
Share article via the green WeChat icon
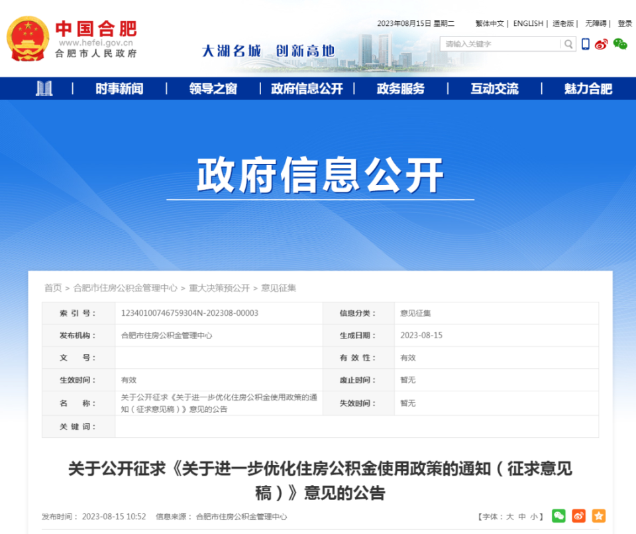560,514
